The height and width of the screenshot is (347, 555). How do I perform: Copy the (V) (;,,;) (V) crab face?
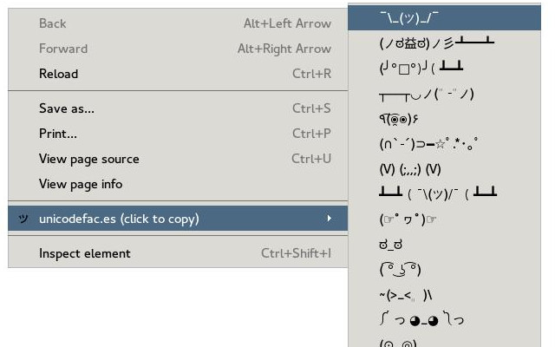(x=444, y=169)
